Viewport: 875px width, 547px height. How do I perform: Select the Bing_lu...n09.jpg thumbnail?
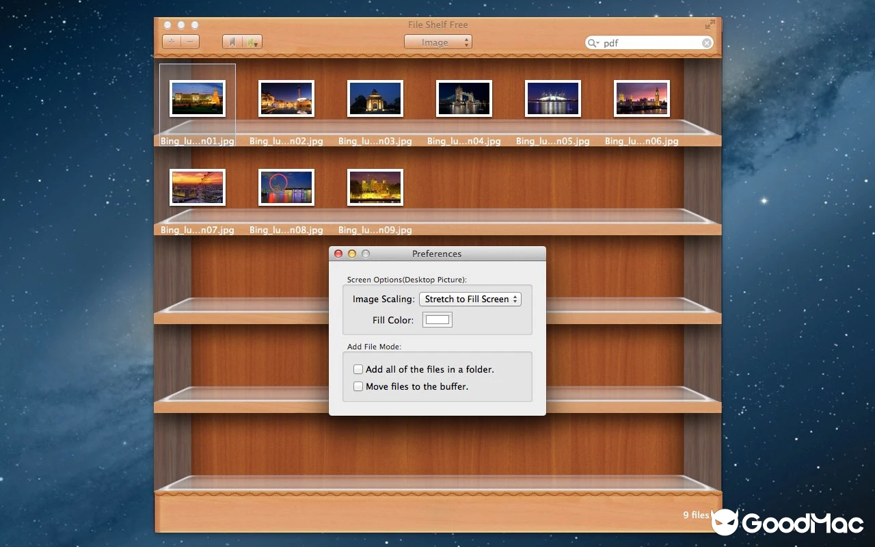(375, 187)
